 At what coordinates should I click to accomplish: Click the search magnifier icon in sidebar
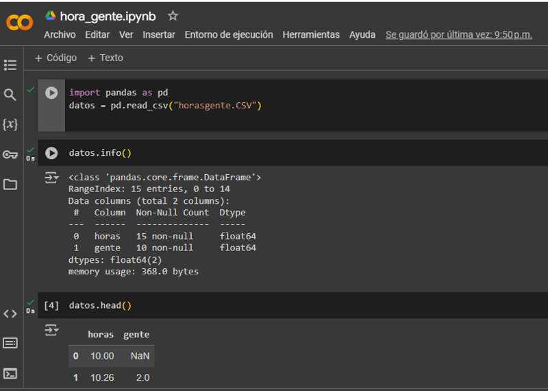click(x=10, y=95)
